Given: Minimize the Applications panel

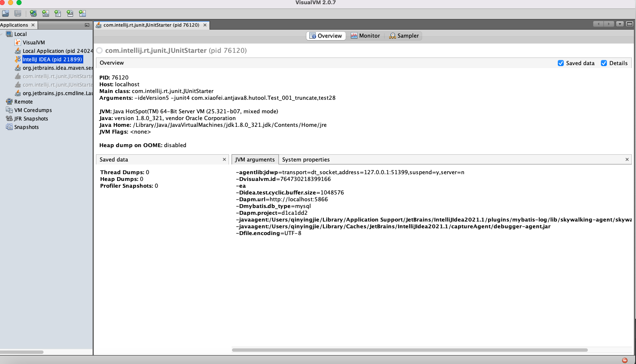Looking at the screenshot, I should pos(87,25).
